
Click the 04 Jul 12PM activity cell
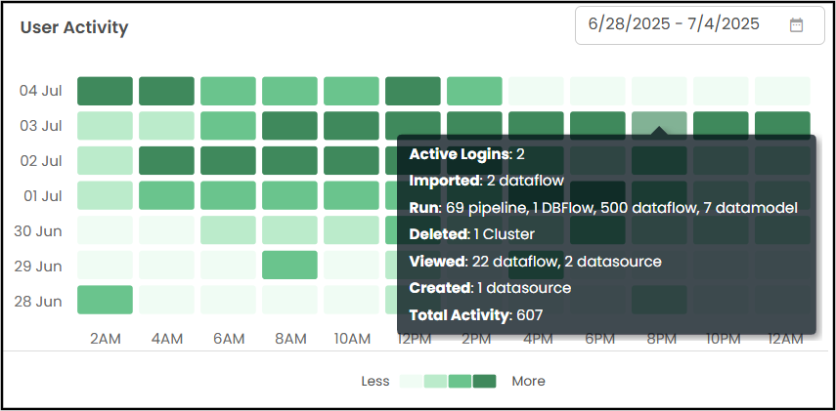pos(413,91)
